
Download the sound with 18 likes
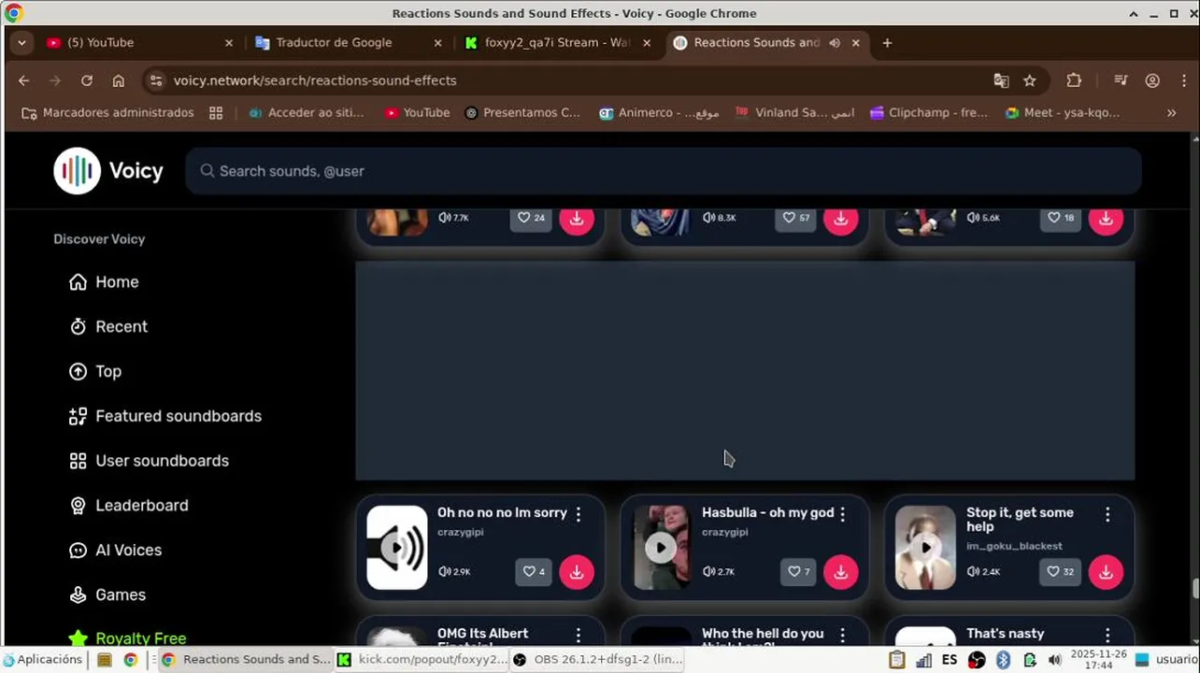tap(1106, 219)
